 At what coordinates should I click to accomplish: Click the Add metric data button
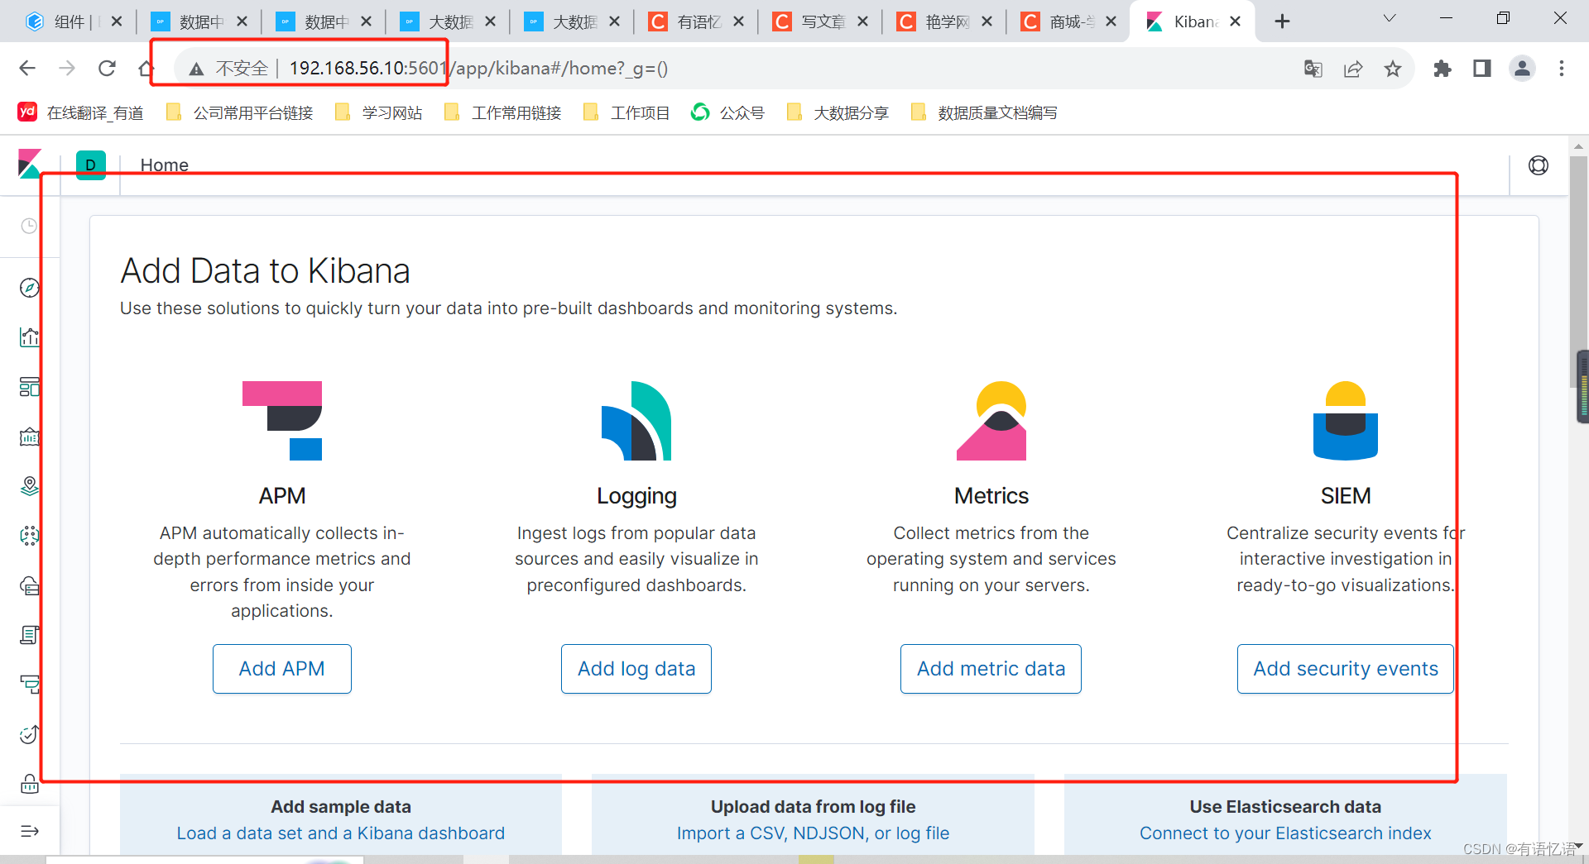tap(991, 669)
